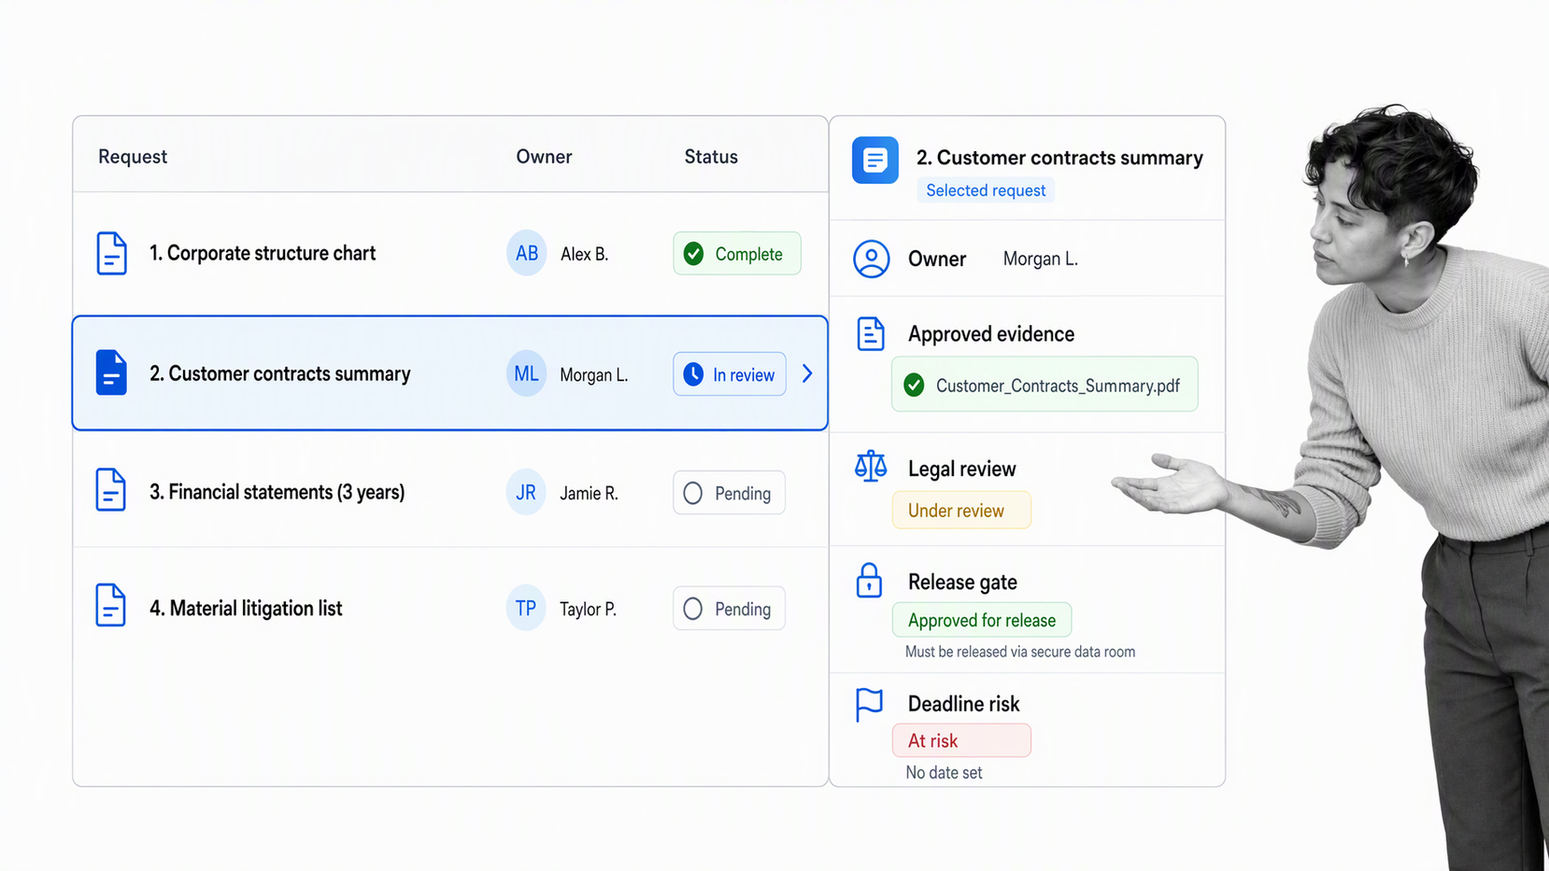Viewport: 1549px width, 871px height.
Task: Click the ML avatar for Morgan L.
Action: (526, 374)
